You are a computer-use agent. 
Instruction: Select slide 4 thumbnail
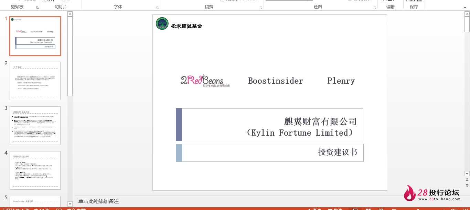35,170
